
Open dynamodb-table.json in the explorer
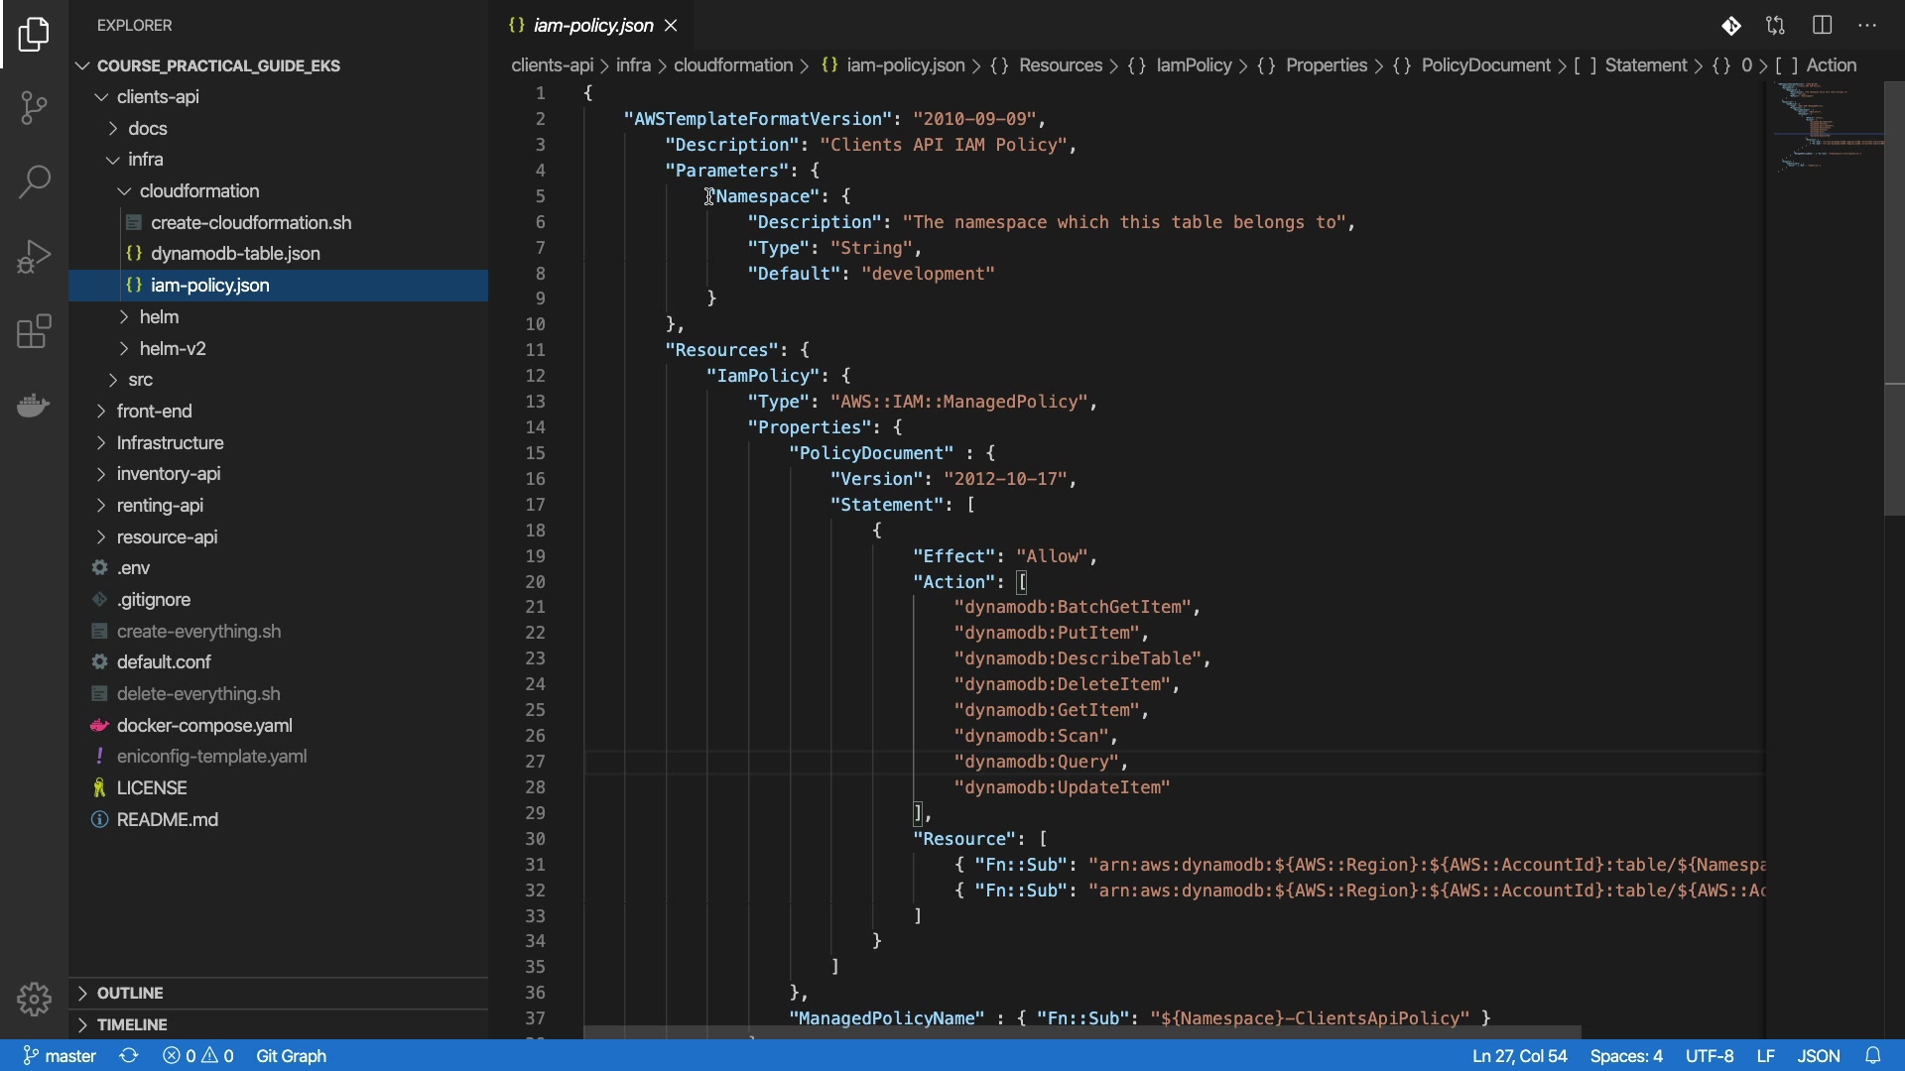click(235, 254)
